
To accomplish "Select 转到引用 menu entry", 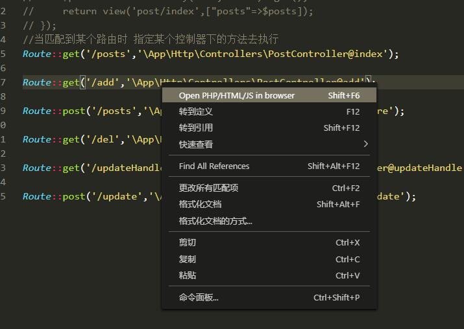I will tap(269, 128).
